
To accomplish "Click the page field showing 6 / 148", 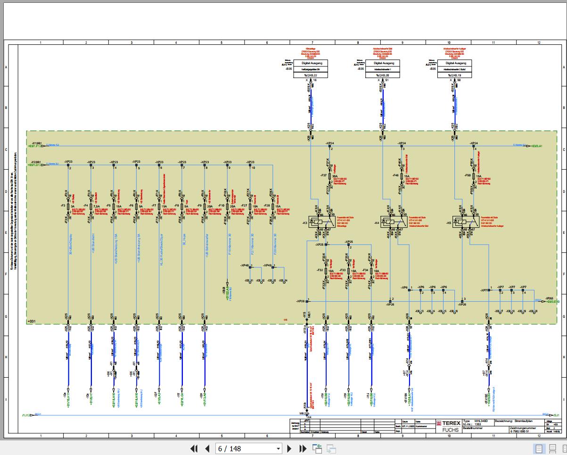I will click(x=245, y=448).
